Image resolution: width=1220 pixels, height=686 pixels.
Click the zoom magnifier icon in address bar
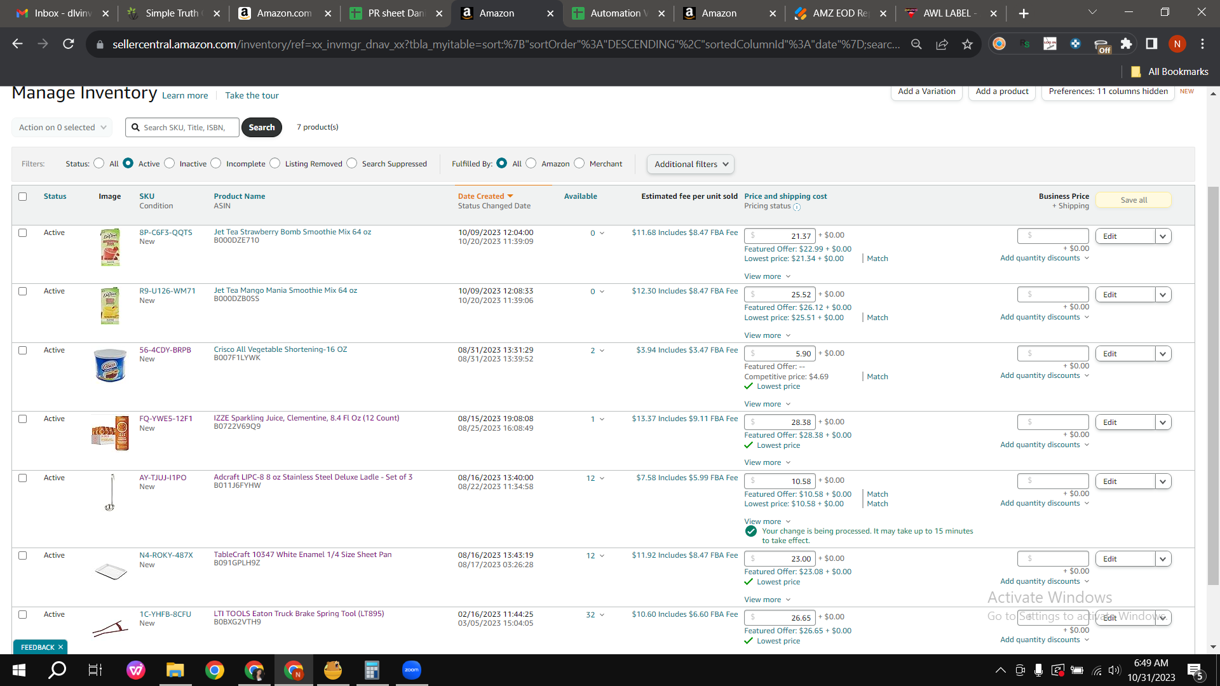[x=916, y=44]
